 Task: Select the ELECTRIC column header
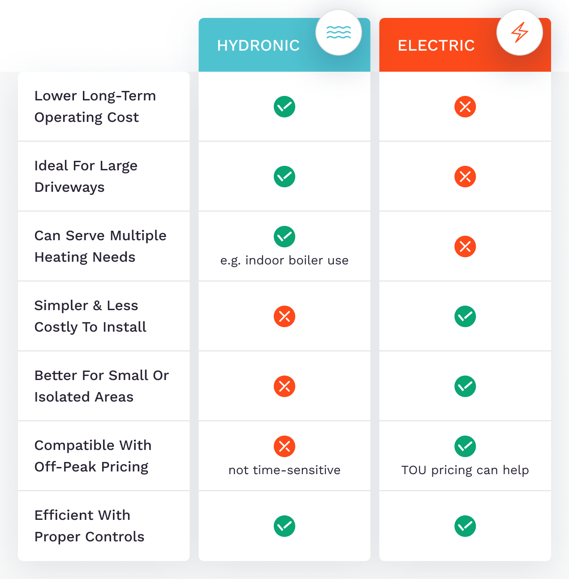click(x=436, y=46)
